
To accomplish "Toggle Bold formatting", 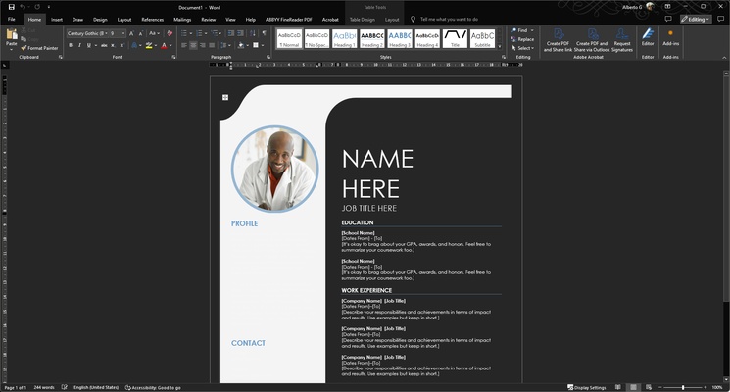I will (x=71, y=46).
